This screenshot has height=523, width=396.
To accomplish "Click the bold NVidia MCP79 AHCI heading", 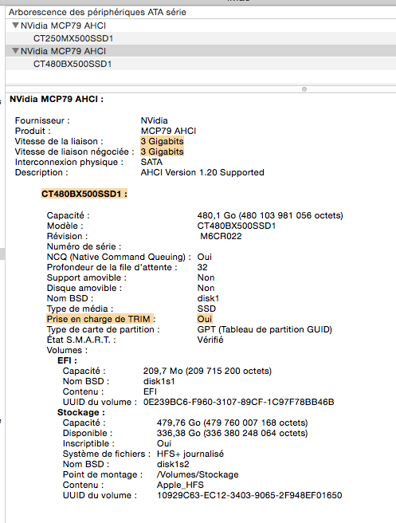I will (x=57, y=99).
